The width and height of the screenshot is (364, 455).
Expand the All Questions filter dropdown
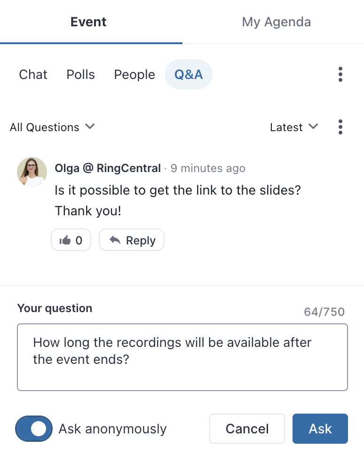[52, 127]
